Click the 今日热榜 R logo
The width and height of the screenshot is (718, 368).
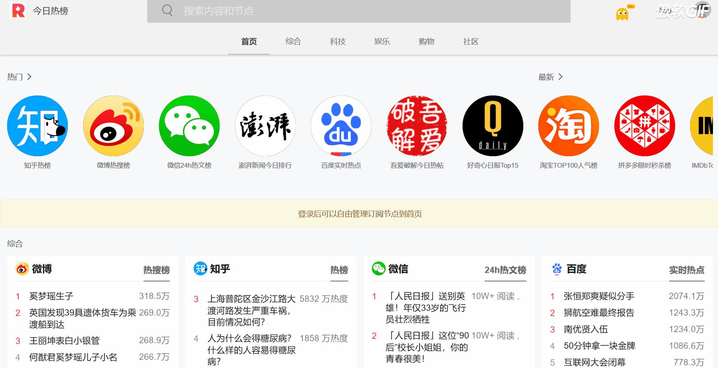click(x=17, y=11)
